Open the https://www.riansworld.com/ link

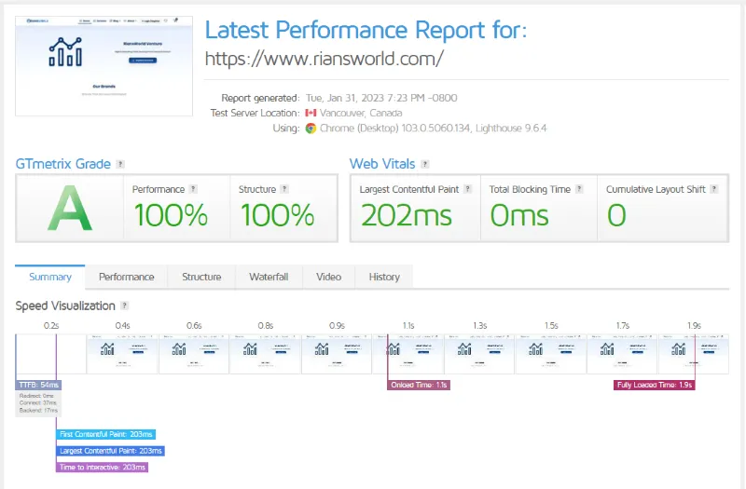click(x=324, y=59)
